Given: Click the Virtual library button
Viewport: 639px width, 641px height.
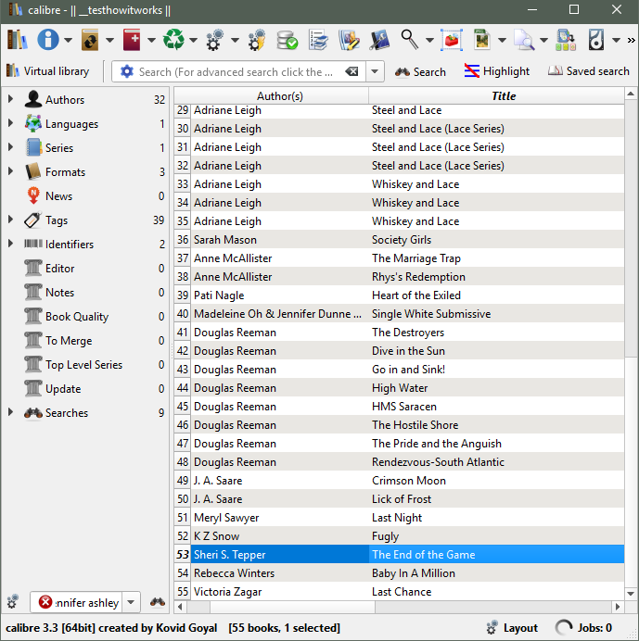Looking at the screenshot, I should pos(48,71).
